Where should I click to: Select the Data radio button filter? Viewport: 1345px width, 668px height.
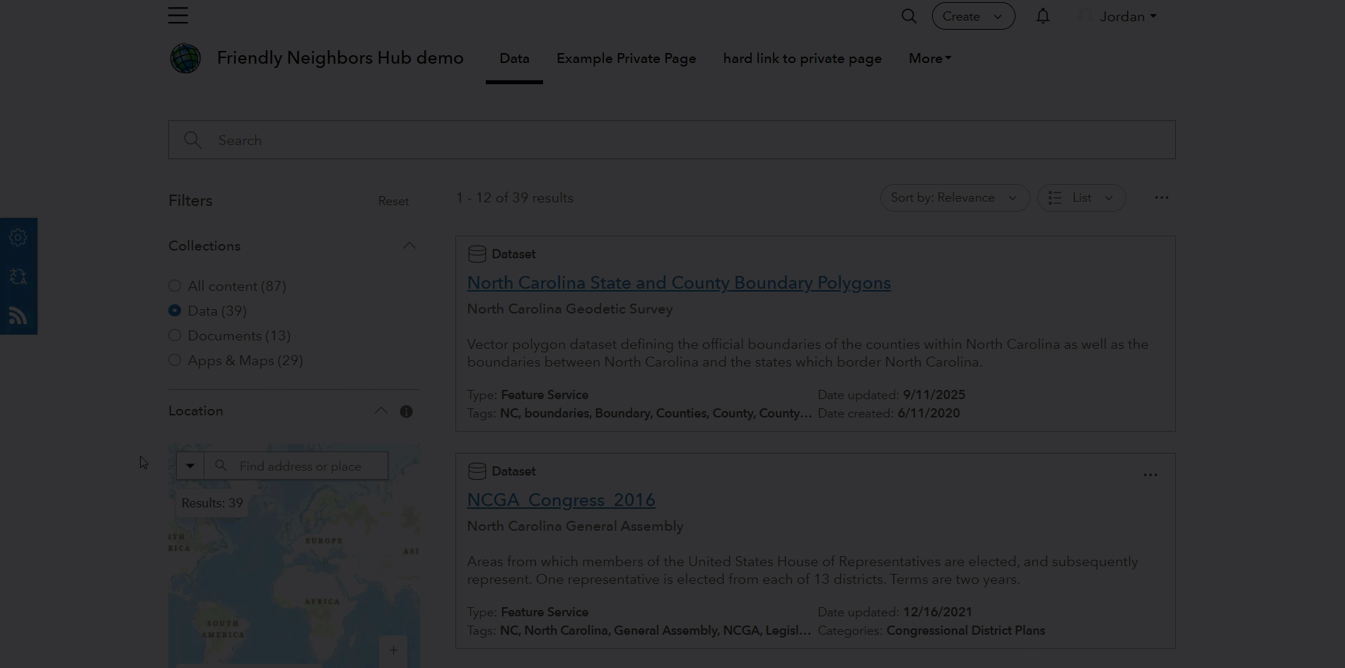coord(175,310)
